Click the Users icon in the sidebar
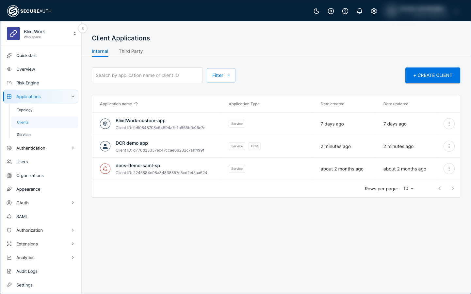The width and height of the screenshot is (471, 294). click(9, 162)
